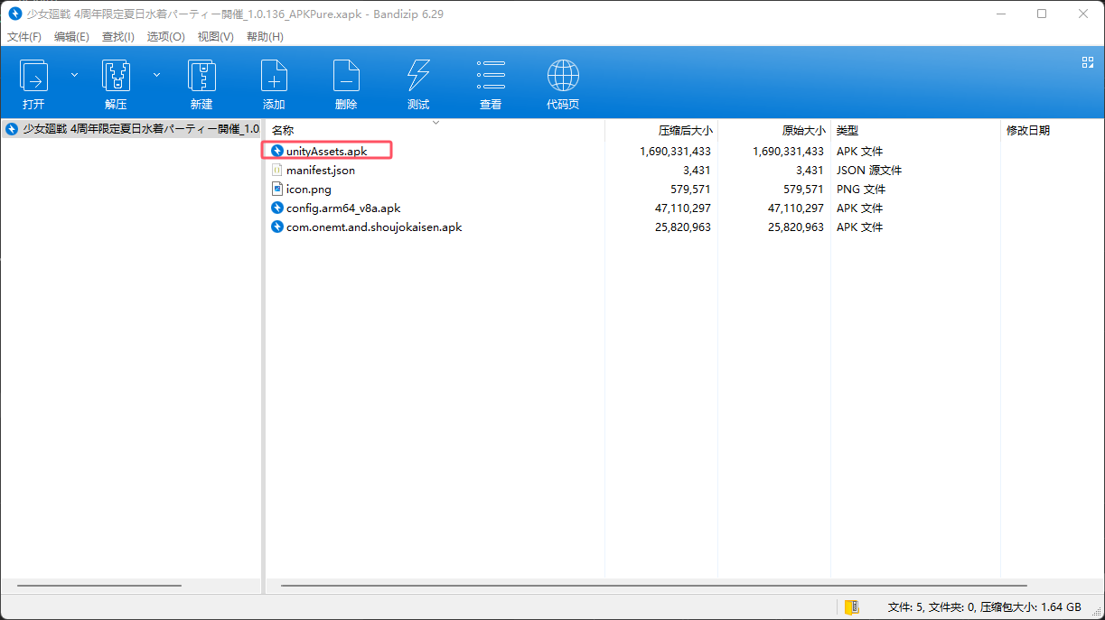Screen dimensions: 1105x620
Task: Open the 代码页 (Code page) globe icon
Action: coord(563,76)
